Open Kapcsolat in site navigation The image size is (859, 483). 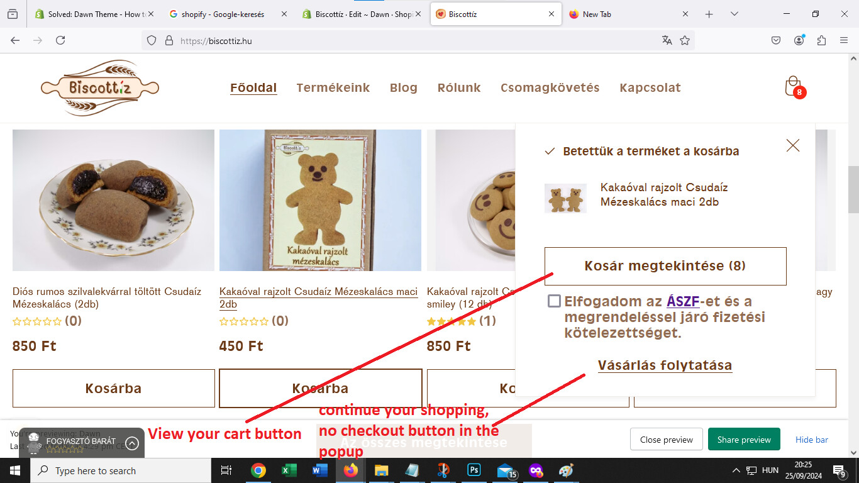tap(650, 87)
